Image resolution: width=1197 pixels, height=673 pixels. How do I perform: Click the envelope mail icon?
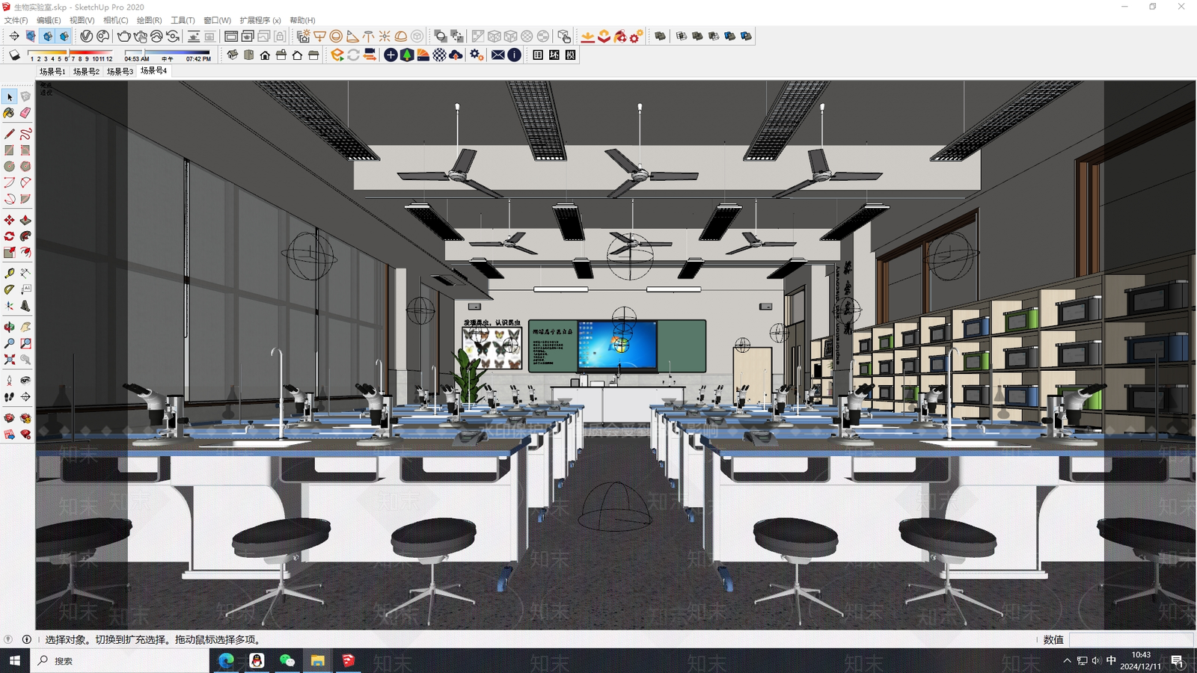coord(498,55)
